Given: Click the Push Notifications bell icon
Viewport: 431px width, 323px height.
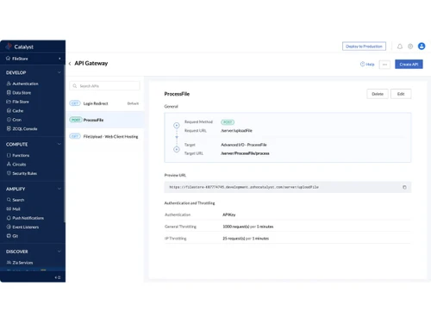Looking at the screenshot, I should coord(9,218).
